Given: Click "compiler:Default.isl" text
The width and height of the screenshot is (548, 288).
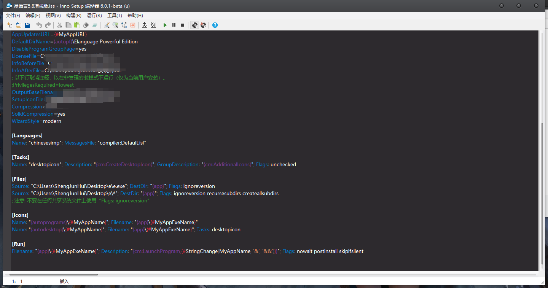Looking at the screenshot, I should 122,143.
